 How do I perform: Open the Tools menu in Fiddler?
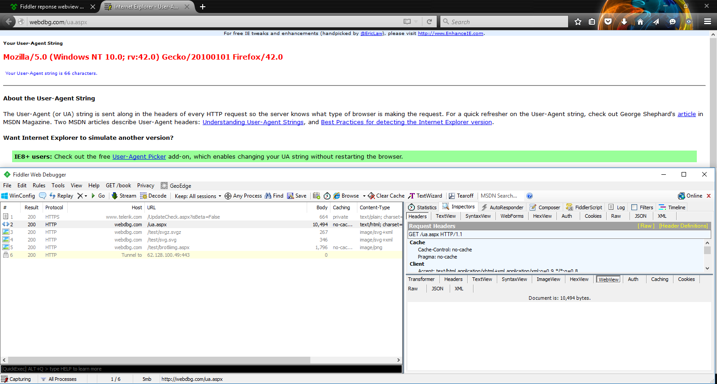click(x=58, y=186)
